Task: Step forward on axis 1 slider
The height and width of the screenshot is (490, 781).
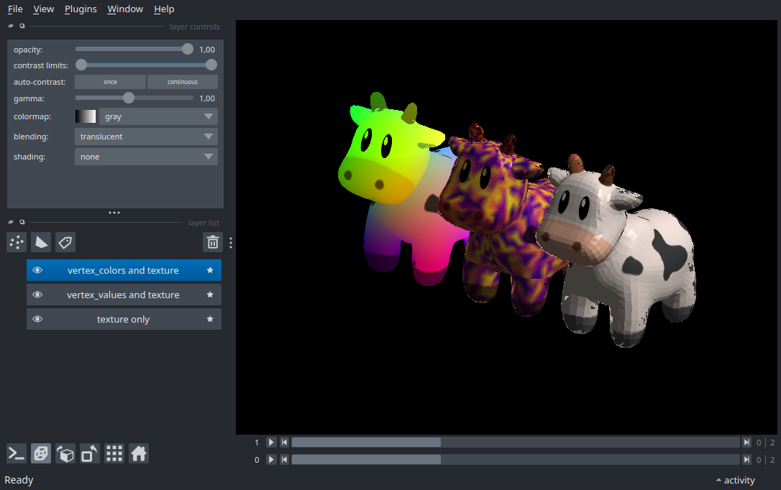Action: point(746,443)
